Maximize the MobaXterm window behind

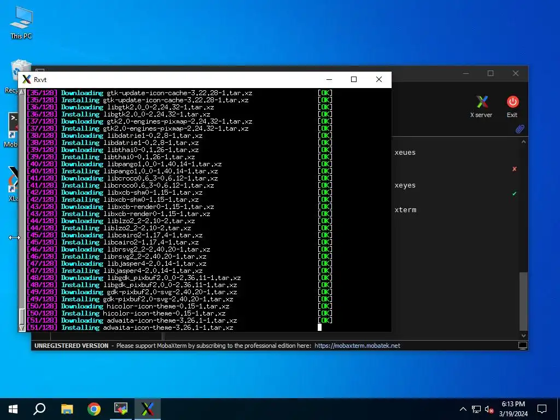[491, 73]
